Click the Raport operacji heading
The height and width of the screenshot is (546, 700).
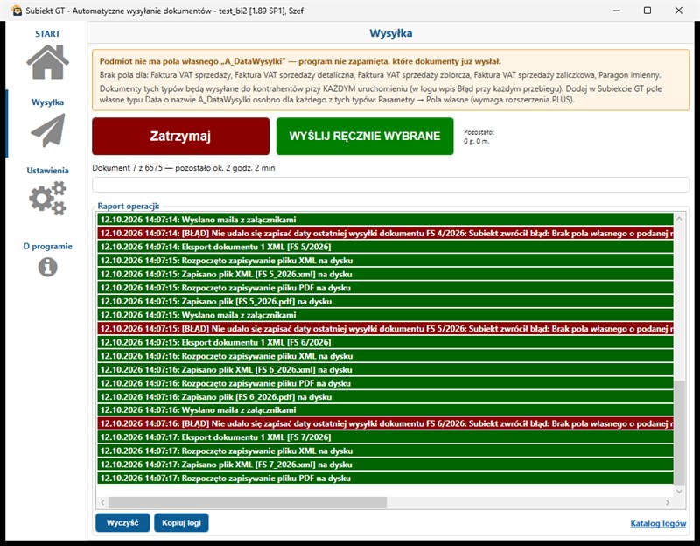point(129,206)
